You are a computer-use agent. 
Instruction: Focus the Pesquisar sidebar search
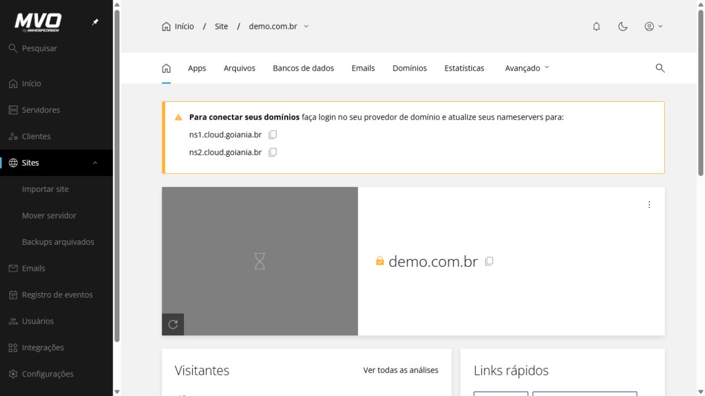[x=56, y=48]
